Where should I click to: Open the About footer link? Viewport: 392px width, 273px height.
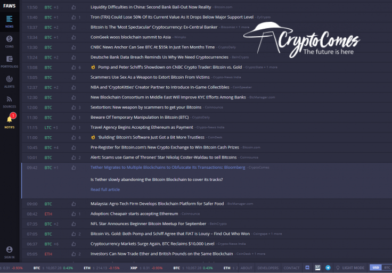coord(246,268)
